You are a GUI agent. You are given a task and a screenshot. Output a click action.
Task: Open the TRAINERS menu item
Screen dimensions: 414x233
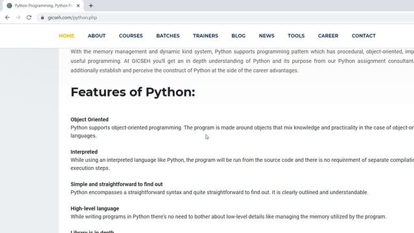tap(206, 36)
